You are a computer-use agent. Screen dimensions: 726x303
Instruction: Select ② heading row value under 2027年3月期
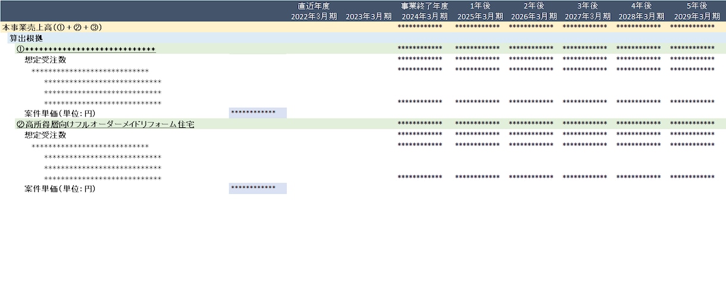point(585,123)
